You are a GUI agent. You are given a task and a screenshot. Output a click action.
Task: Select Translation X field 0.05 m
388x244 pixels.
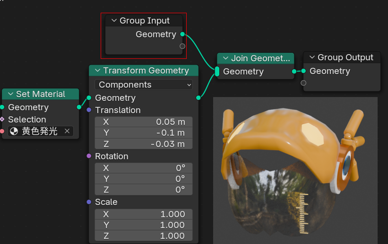(x=144, y=122)
